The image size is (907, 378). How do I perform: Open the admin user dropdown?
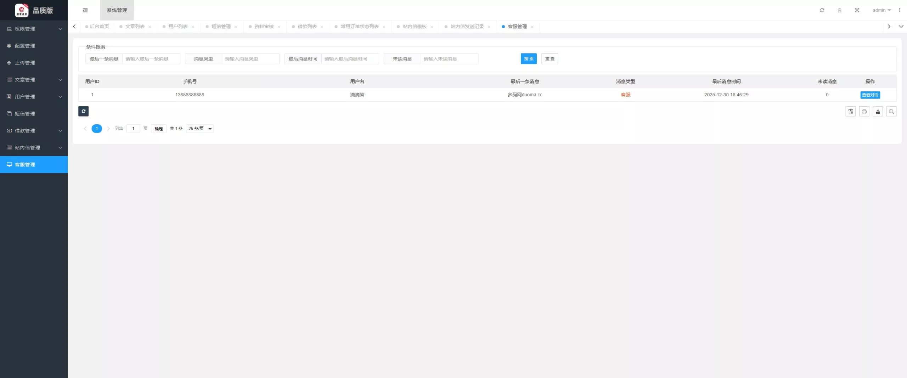tap(881, 10)
